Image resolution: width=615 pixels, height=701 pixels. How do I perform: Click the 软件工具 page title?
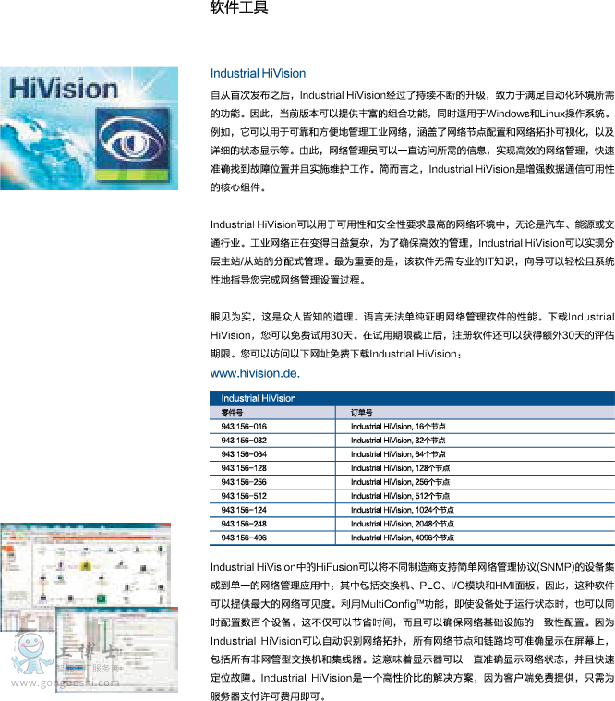(x=239, y=8)
